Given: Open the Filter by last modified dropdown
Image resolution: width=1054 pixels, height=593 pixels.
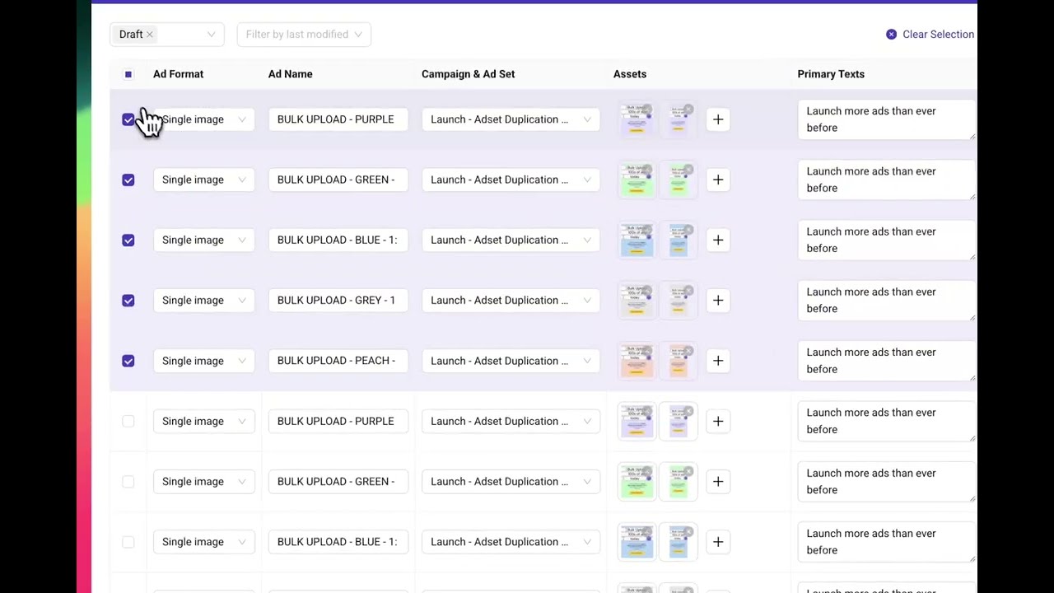Looking at the screenshot, I should pyautogui.click(x=304, y=35).
